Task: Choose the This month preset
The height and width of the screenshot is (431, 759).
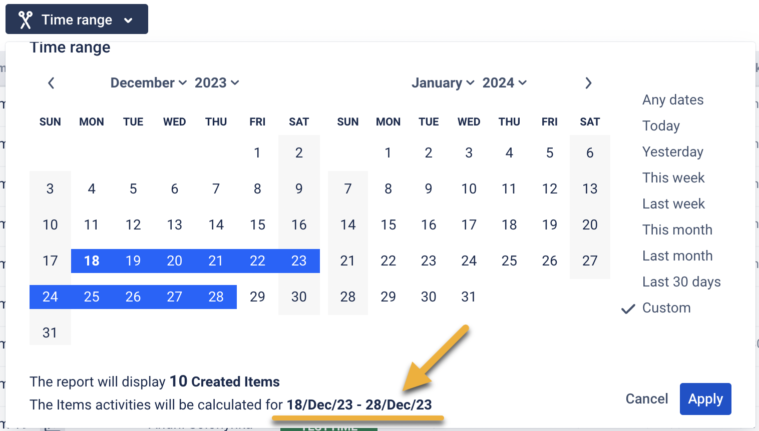Action: [x=677, y=230]
